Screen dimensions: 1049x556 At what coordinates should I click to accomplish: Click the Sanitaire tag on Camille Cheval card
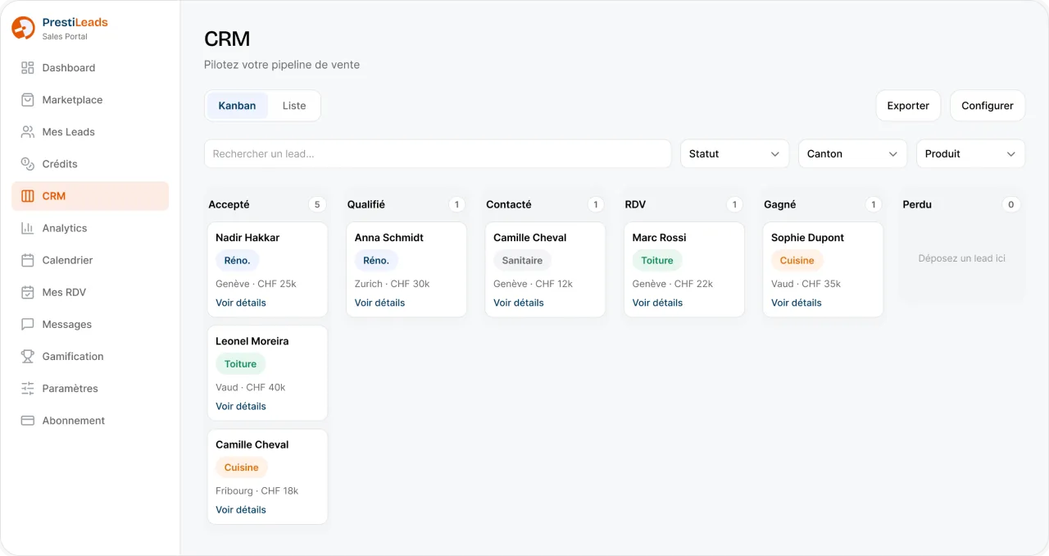522,261
